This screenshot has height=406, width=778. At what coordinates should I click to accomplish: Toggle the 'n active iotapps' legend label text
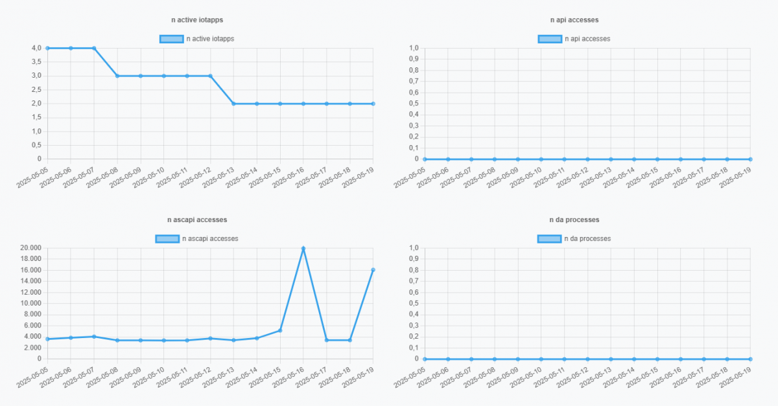pyautogui.click(x=209, y=39)
